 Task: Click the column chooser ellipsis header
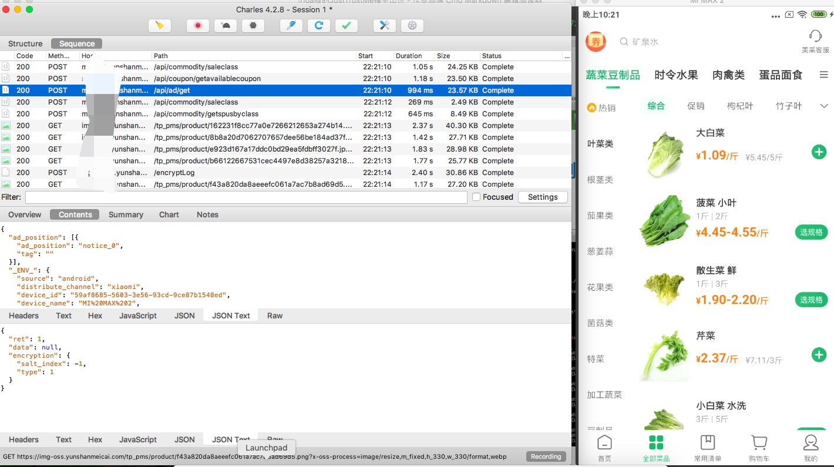click(x=566, y=56)
